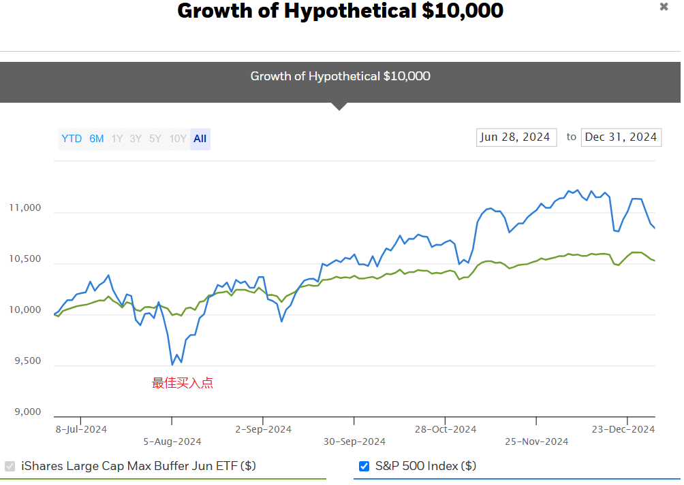Click the dark Growth of Hypothetical $10,000 banner
This screenshot has width=684, height=485.
point(340,76)
